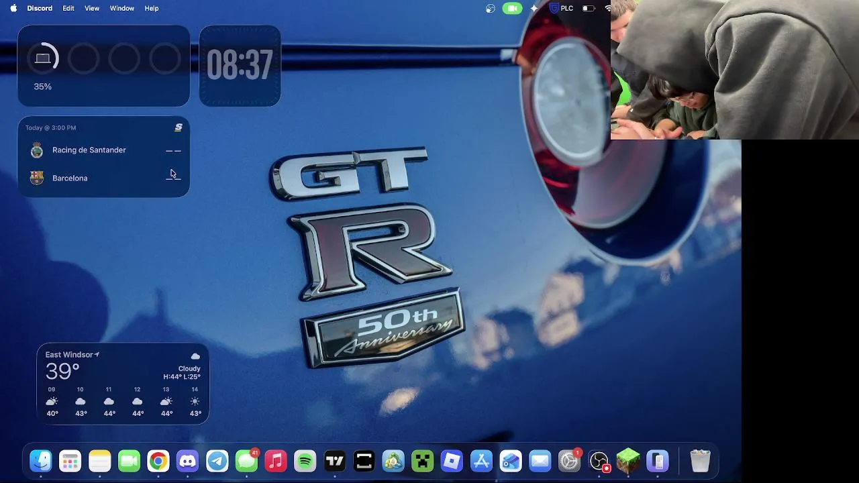Open the Help menu
Image resolution: width=859 pixels, height=483 pixels.
point(152,8)
